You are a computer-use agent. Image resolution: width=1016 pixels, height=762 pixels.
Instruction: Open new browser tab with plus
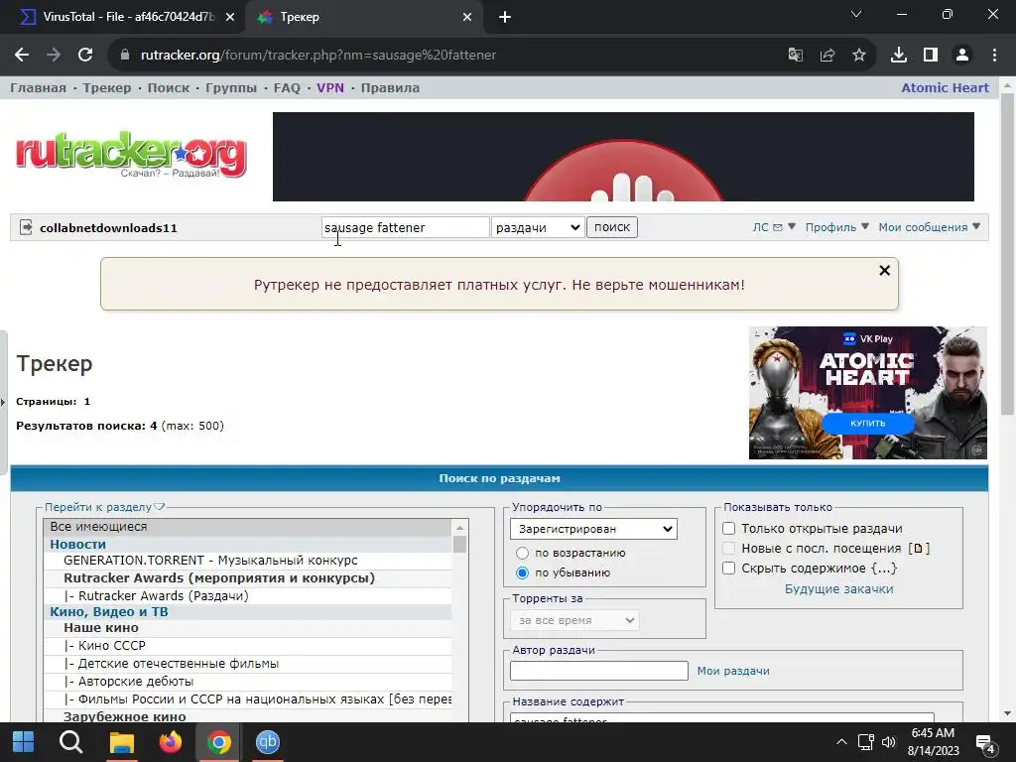click(x=505, y=18)
